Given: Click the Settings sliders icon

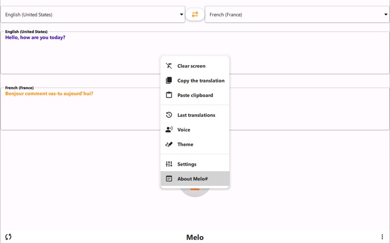Looking at the screenshot, I should click(169, 164).
